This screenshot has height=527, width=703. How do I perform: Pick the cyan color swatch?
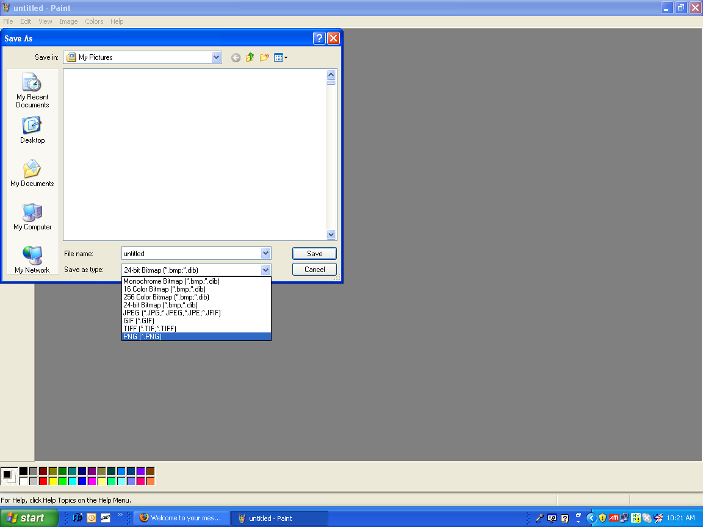click(x=72, y=481)
